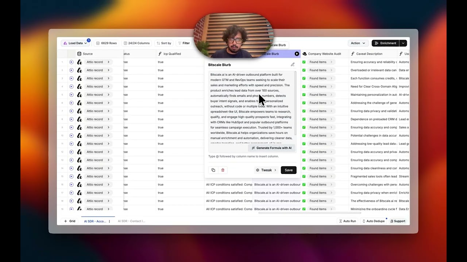
Task: Run the Bitscale Blurb column play button
Action: pyautogui.click(x=297, y=54)
